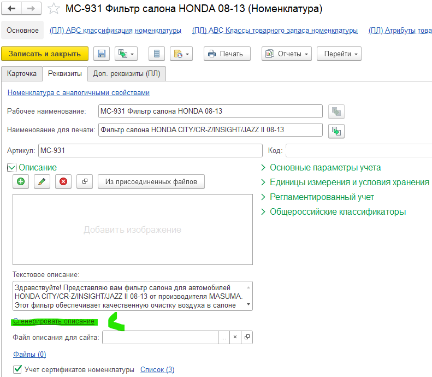Image resolution: width=432 pixels, height=377 pixels.
Task: Click the list/structure icon in the toolbar
Action: click(x=157, y=54)
